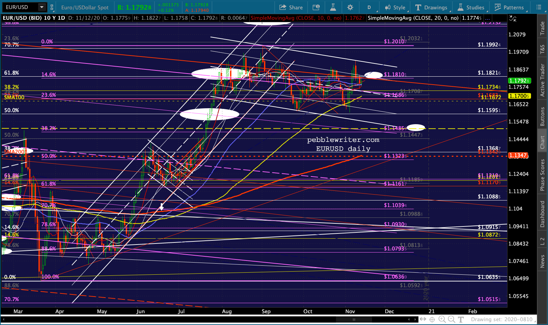Open the L2 side tab

click(542, 241)
